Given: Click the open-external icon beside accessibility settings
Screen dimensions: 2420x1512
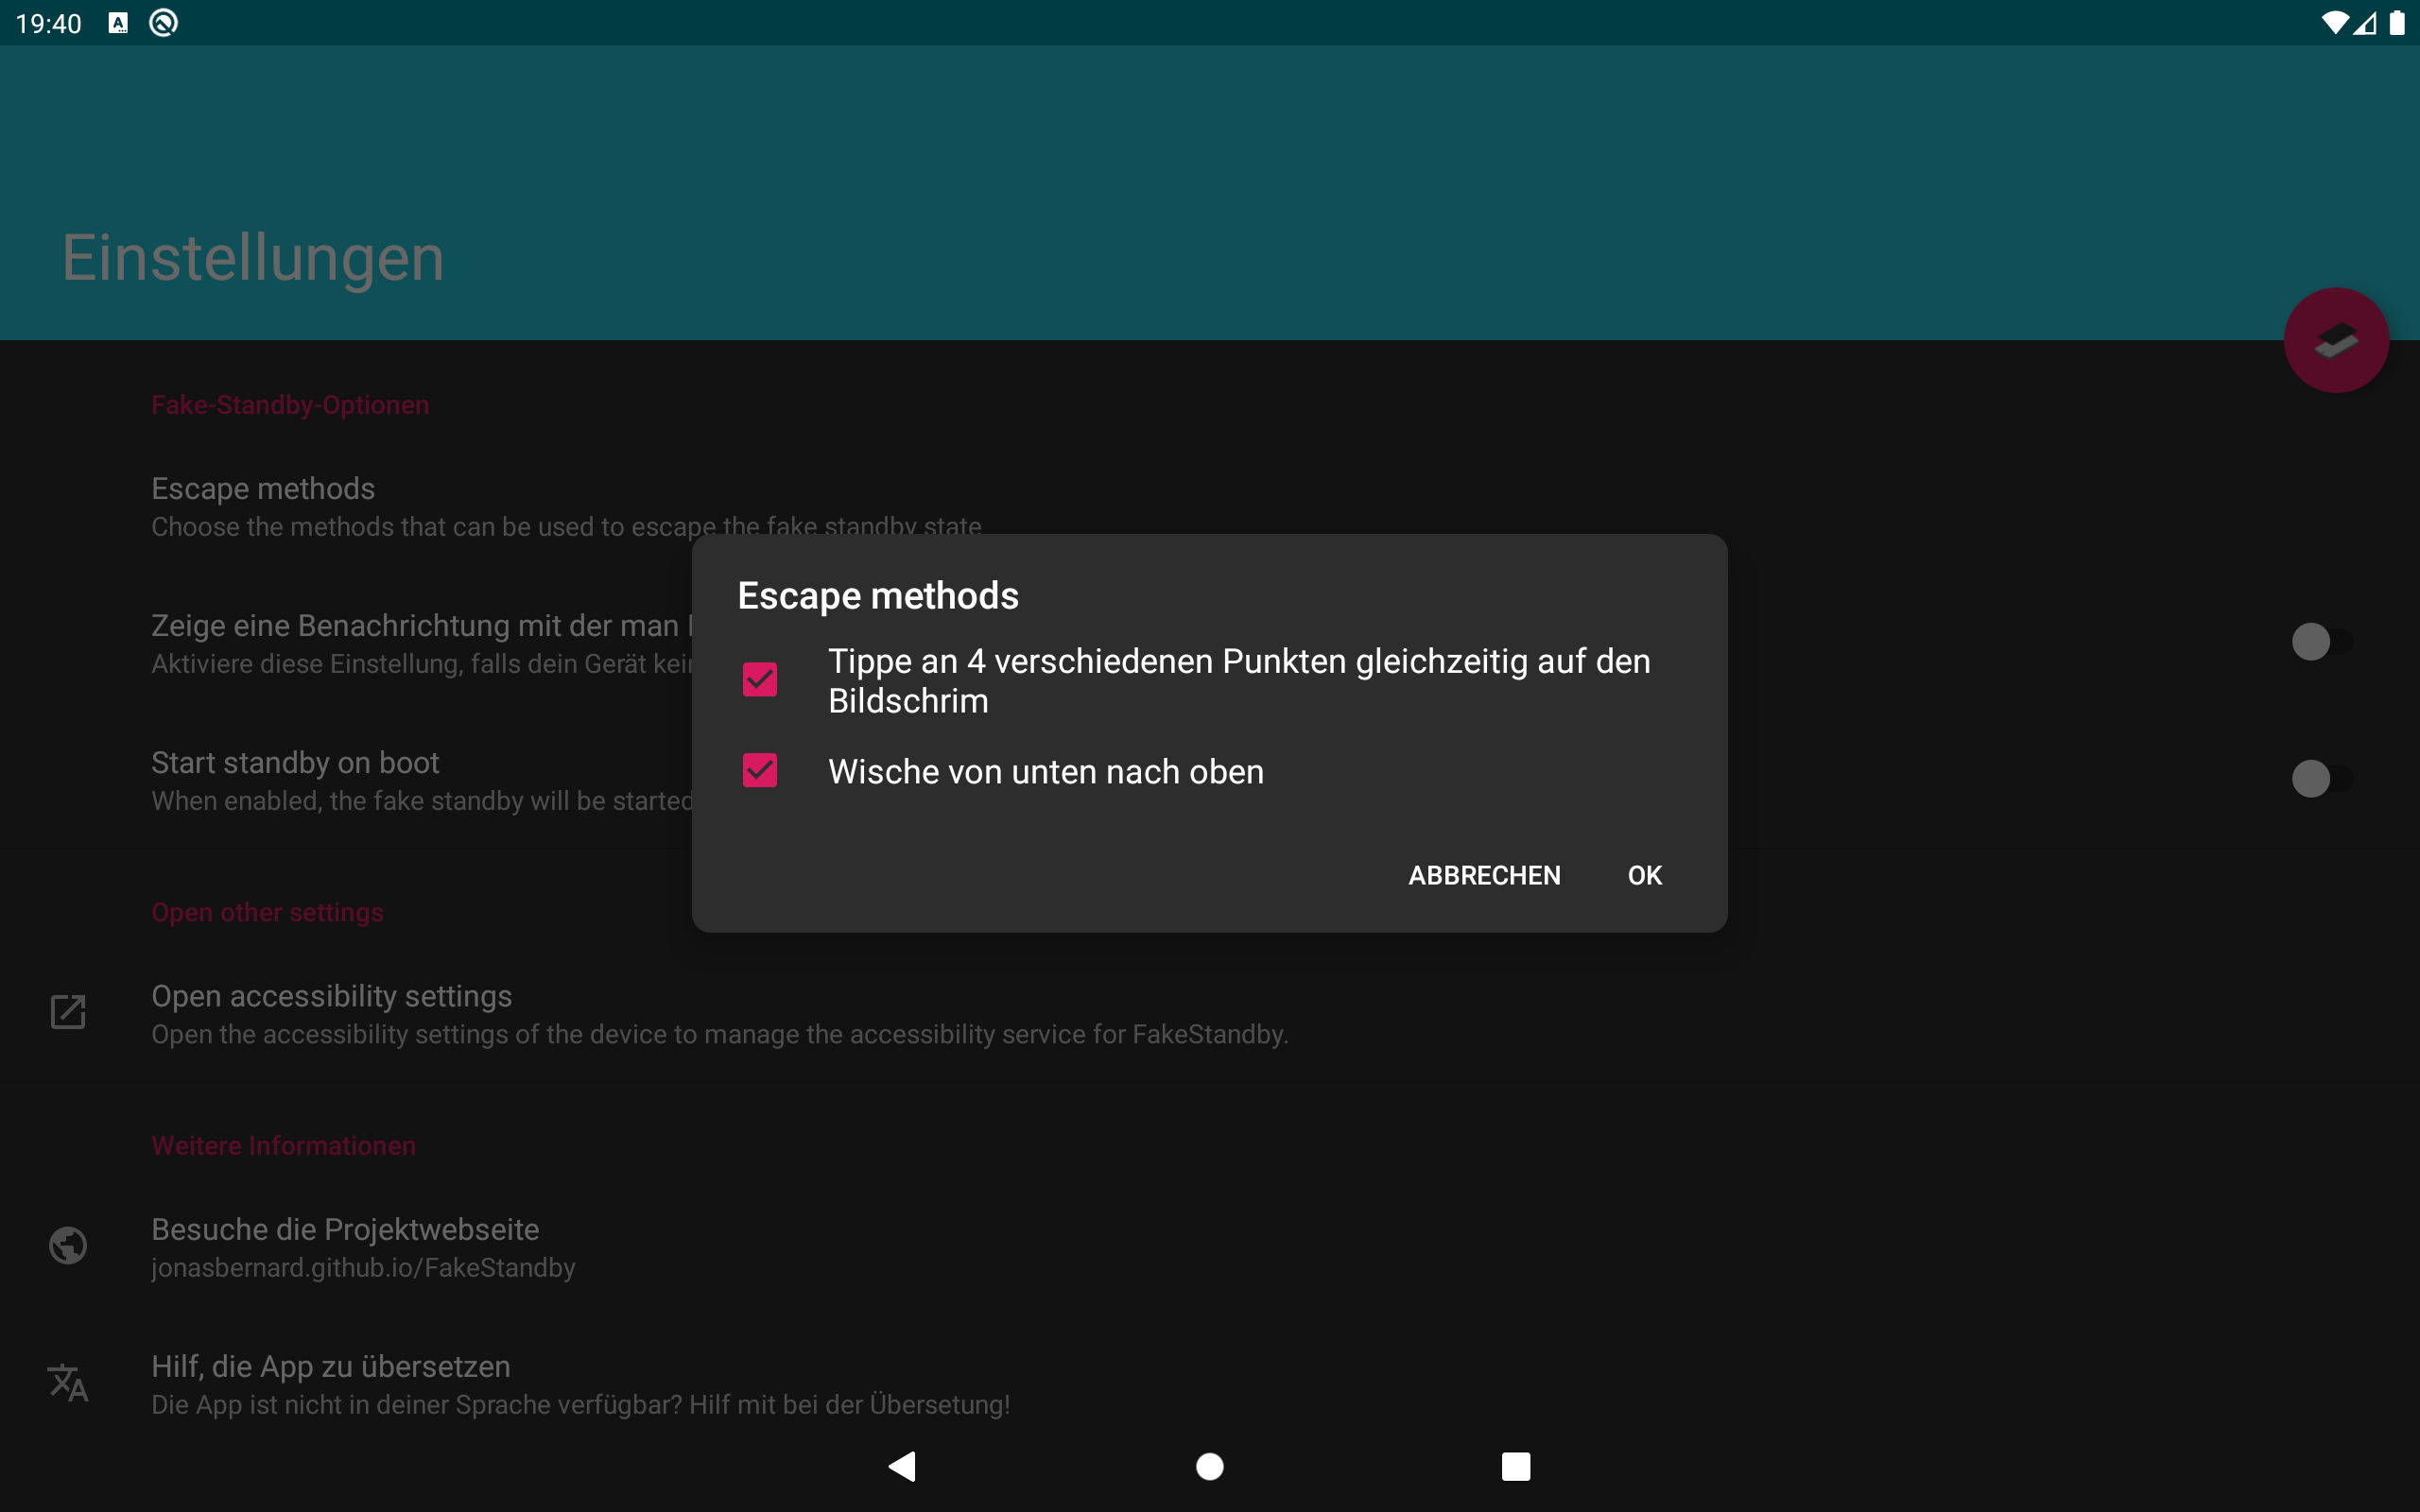Looking at the screenshot, I should [x=68, y=1012].
